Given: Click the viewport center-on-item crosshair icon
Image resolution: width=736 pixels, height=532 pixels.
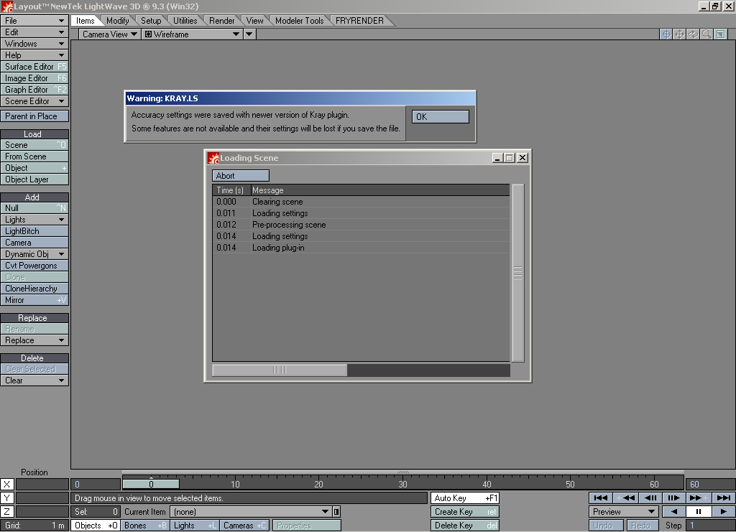Looking at the screenshot, I should (x=666, y=34).
